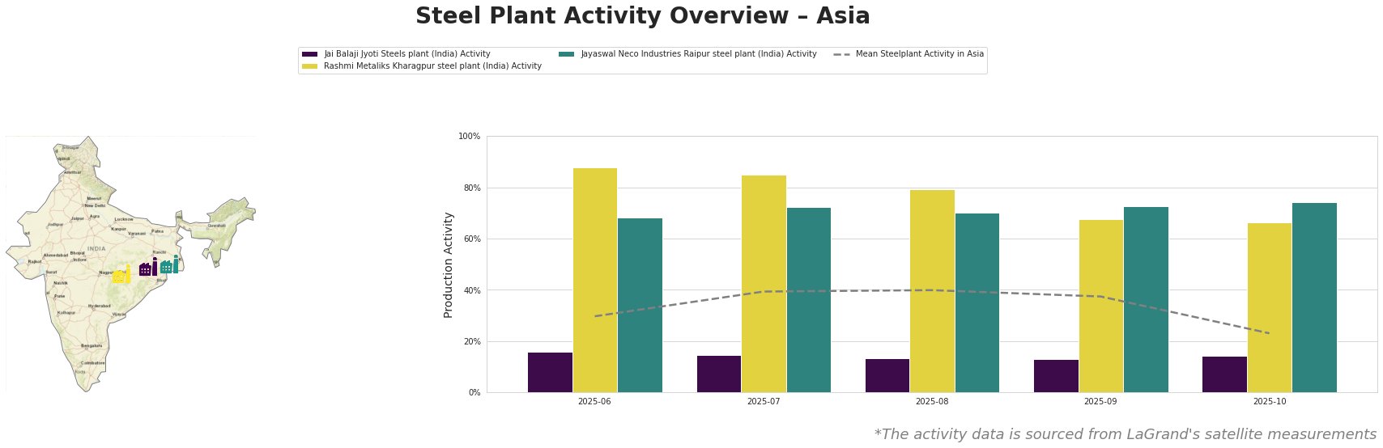Click the yellow factory icon on the map
This screenshot has height=448, width=1383.
click(121, 275)
